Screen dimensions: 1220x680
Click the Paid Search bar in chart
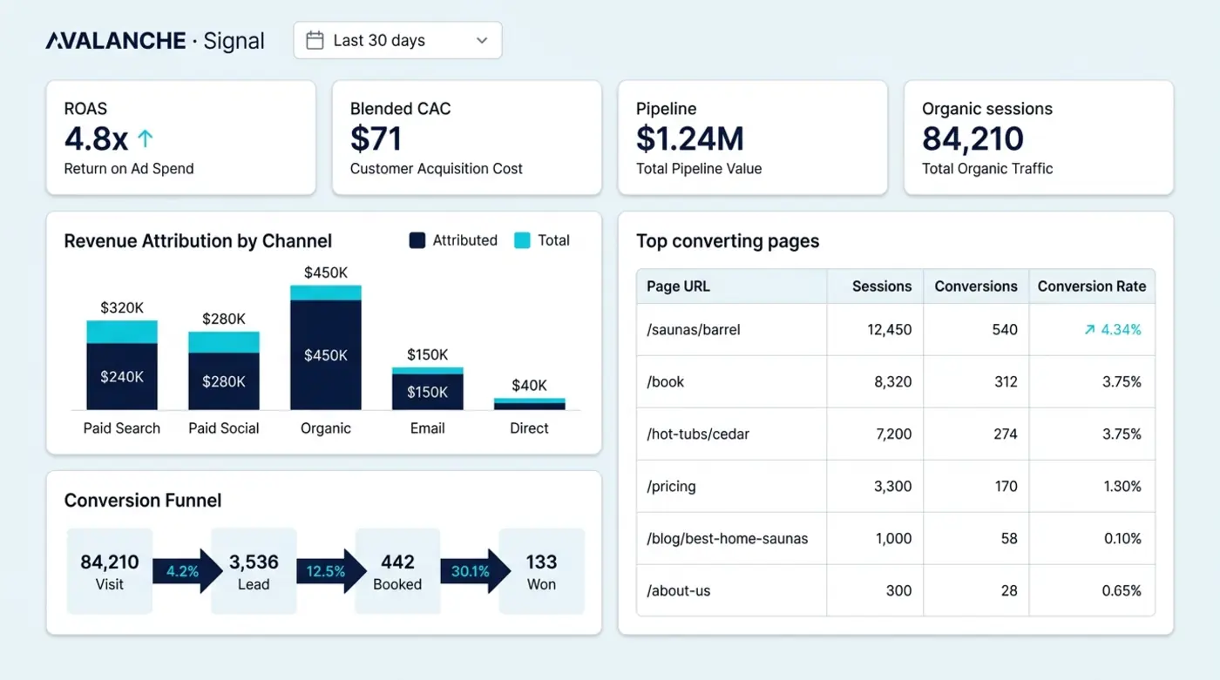122,365
